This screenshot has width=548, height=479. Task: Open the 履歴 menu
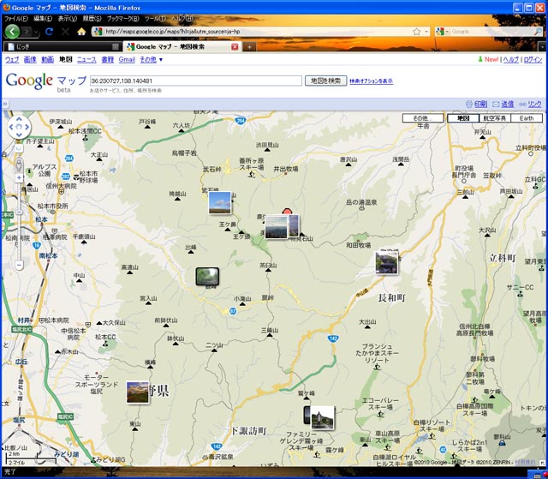tap(92, 18)
